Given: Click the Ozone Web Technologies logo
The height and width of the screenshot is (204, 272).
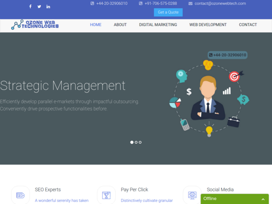Looking at the screenshot, I should tap(35, 25).
